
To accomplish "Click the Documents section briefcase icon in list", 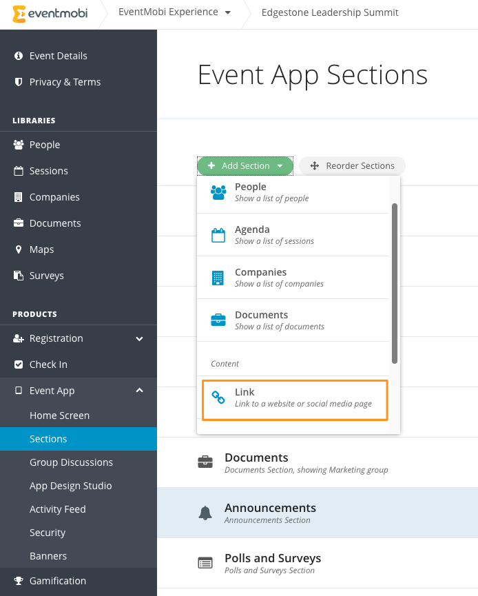I will [205, 462].
